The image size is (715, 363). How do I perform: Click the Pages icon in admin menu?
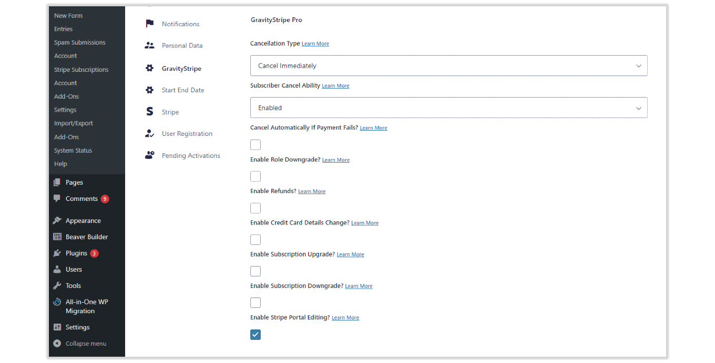(57, 183)
